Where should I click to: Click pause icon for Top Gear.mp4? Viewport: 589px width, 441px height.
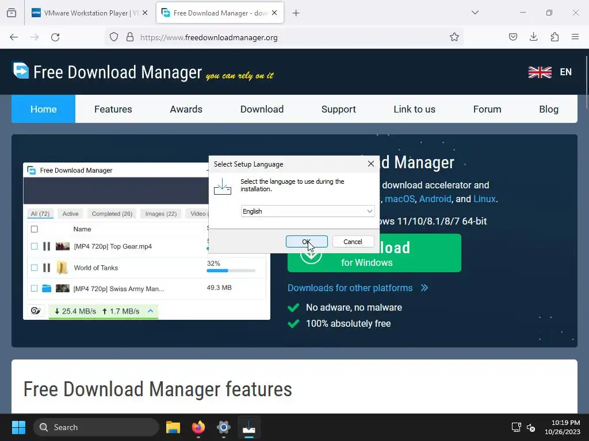pos(47,246)
